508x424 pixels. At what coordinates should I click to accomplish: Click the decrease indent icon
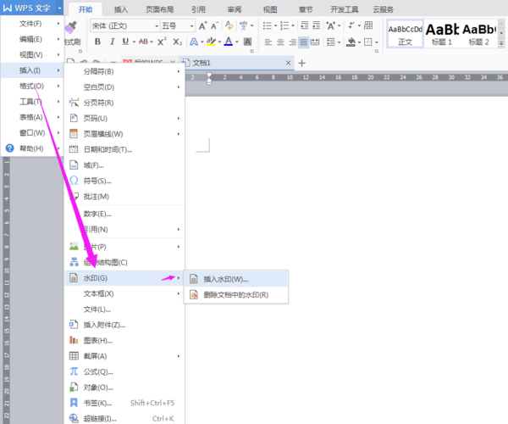[x=305, y=25]
